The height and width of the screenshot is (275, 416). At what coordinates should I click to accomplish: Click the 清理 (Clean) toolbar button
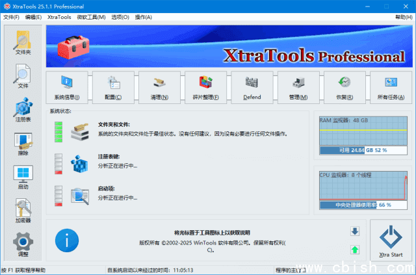click(x=159, y=87)
